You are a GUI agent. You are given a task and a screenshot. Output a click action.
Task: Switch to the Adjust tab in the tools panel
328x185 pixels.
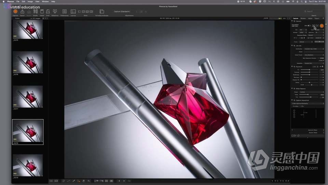pyautogui.click(x=310, y=18)
